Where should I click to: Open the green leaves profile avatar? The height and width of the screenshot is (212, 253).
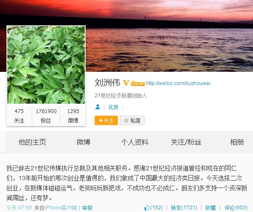[46, 65]
